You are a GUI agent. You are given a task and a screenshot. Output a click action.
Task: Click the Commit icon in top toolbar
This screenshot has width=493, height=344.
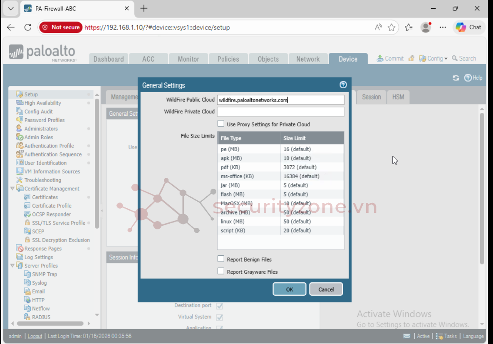[380, 59]
